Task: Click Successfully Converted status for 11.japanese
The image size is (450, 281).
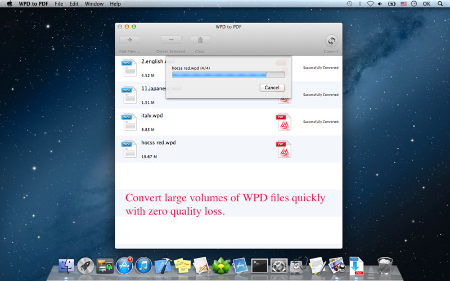Action: click(x=321, y=94)
